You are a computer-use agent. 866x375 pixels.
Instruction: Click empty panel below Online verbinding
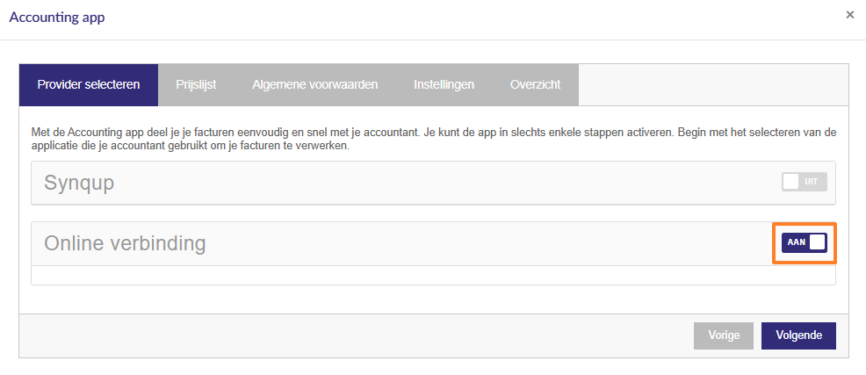pyautogui.click(x=433, y=275)
